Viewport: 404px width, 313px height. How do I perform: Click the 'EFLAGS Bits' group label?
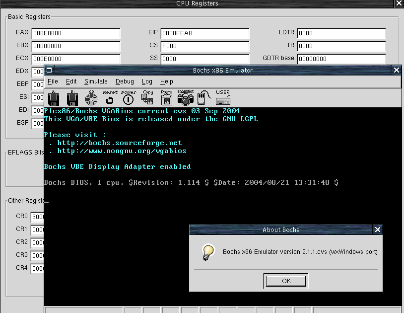point(26,153)
